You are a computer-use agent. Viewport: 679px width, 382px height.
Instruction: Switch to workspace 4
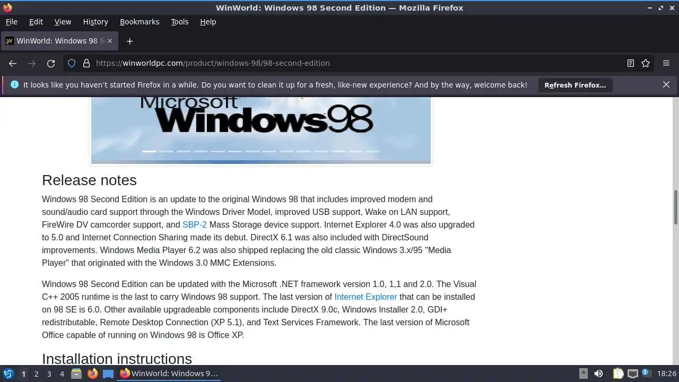(62, 374)
